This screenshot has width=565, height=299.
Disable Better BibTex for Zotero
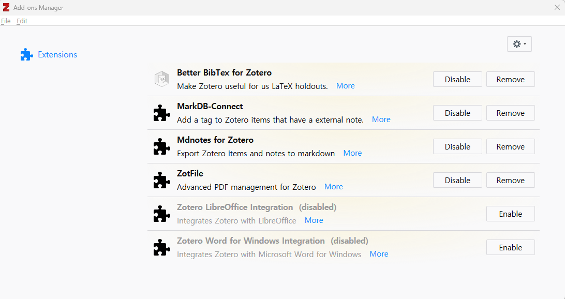pyautogui.click(x=457, y=79)
